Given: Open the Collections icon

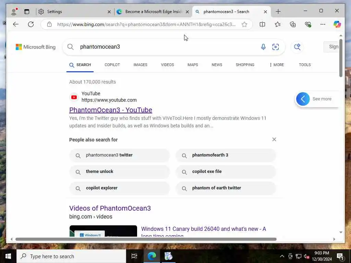Looking at the screenshot, I should (x=293, y=24).
